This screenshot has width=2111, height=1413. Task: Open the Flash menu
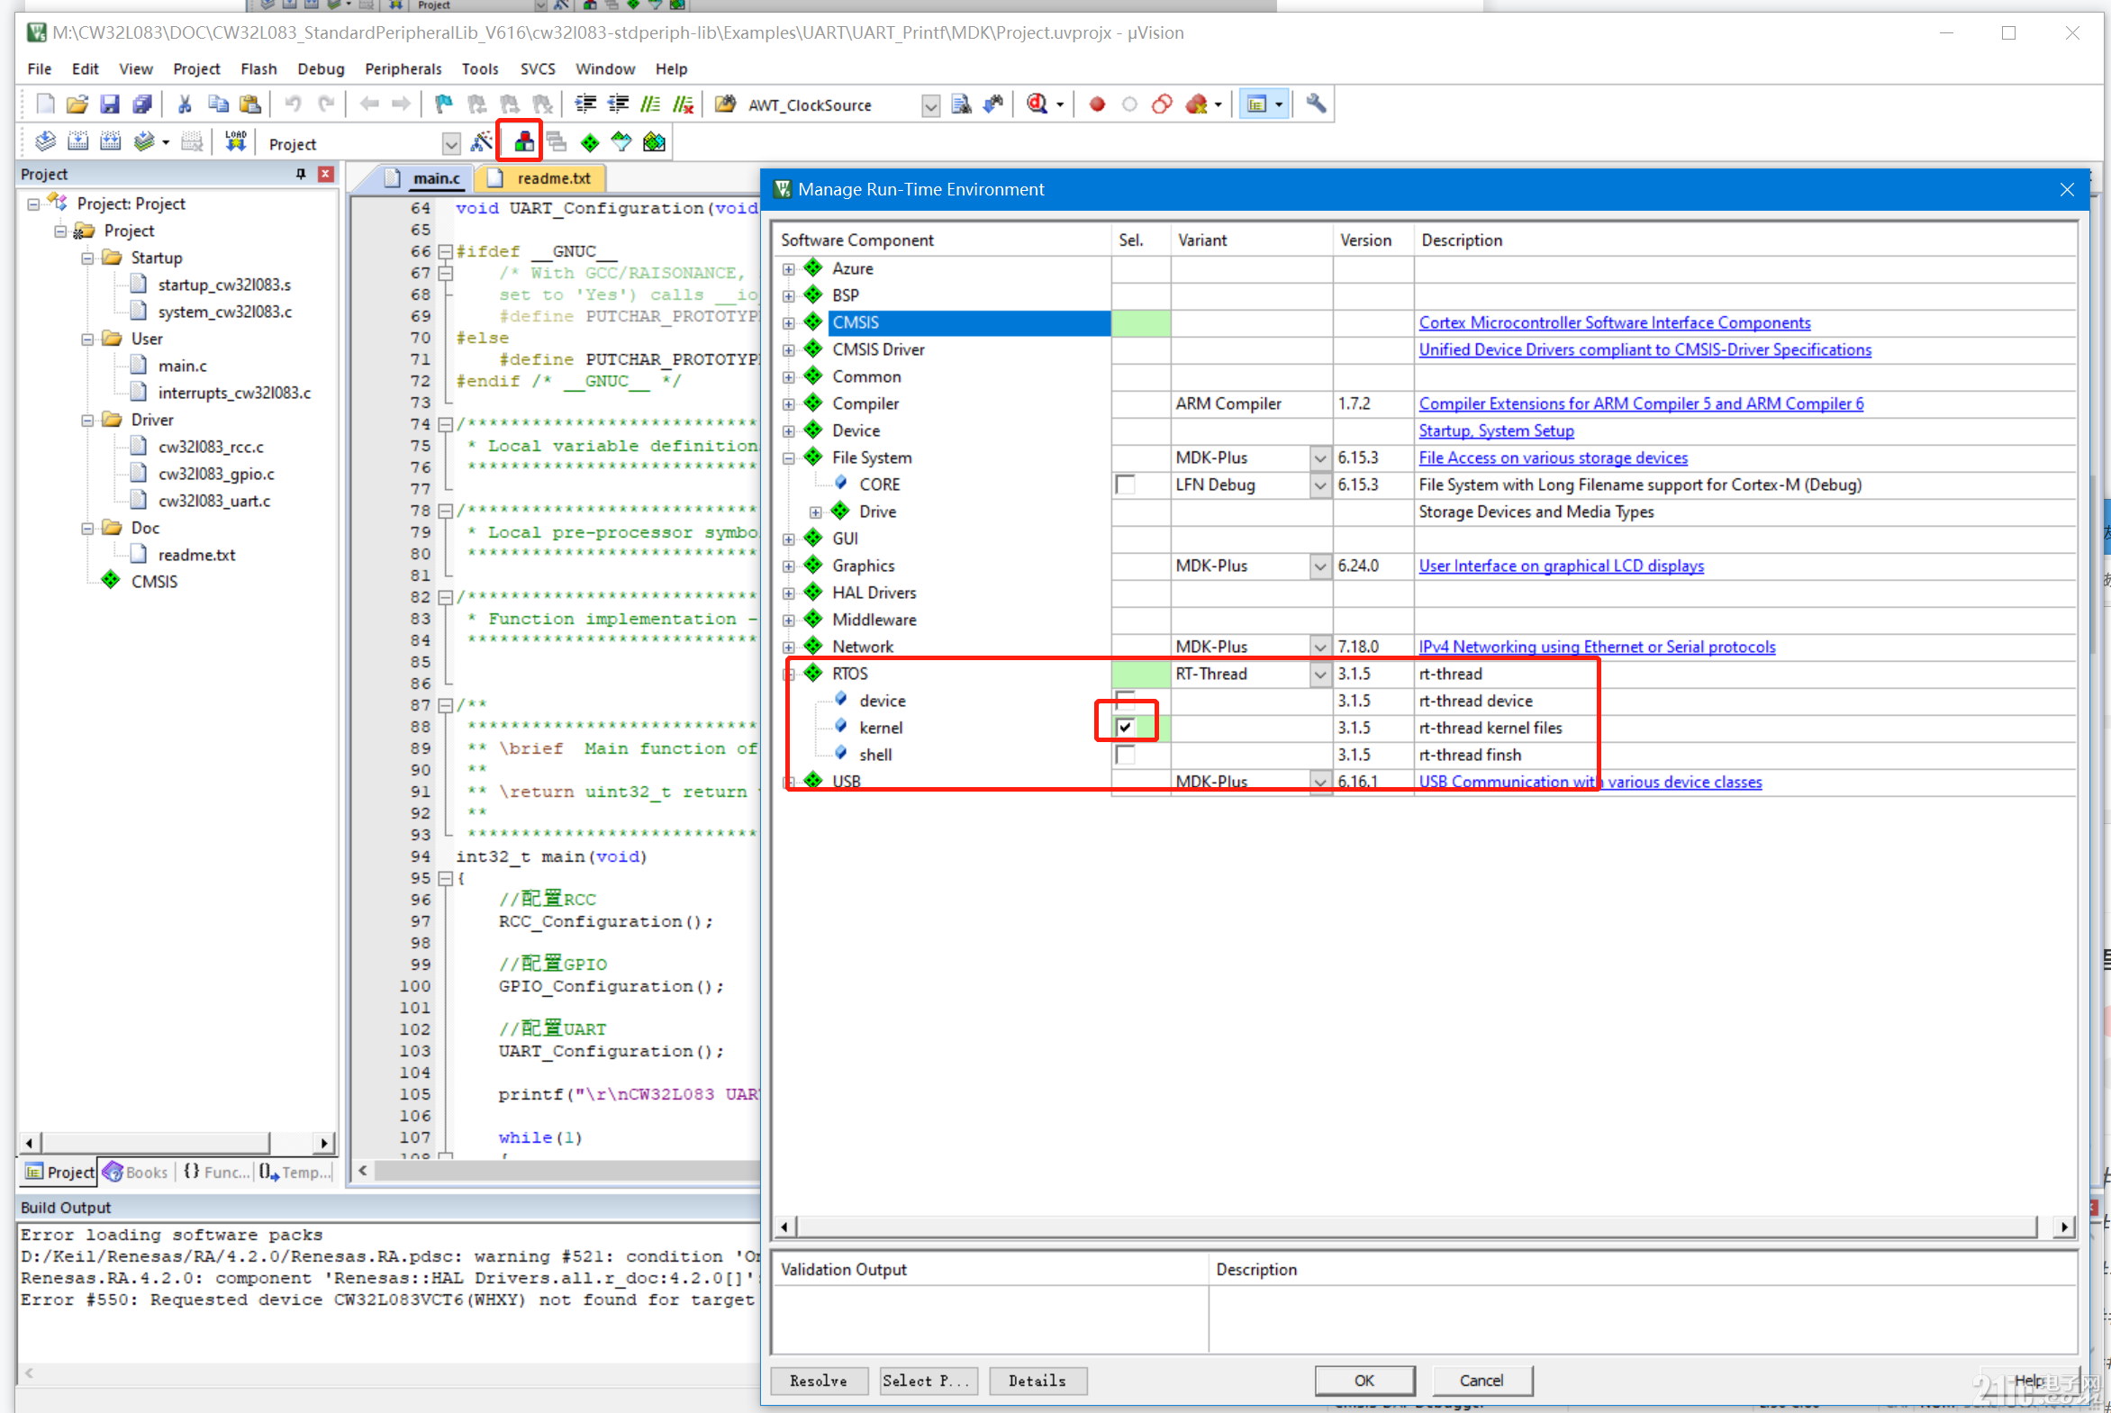[x=258, y=68]
